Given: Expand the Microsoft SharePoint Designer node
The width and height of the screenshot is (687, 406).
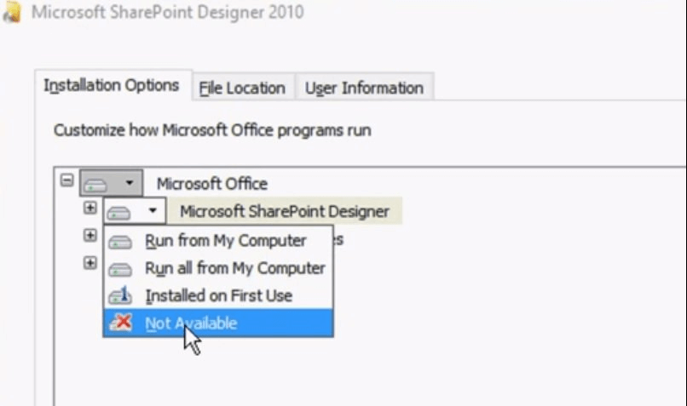Looking at the screenshot, I should tap(89, 208).
